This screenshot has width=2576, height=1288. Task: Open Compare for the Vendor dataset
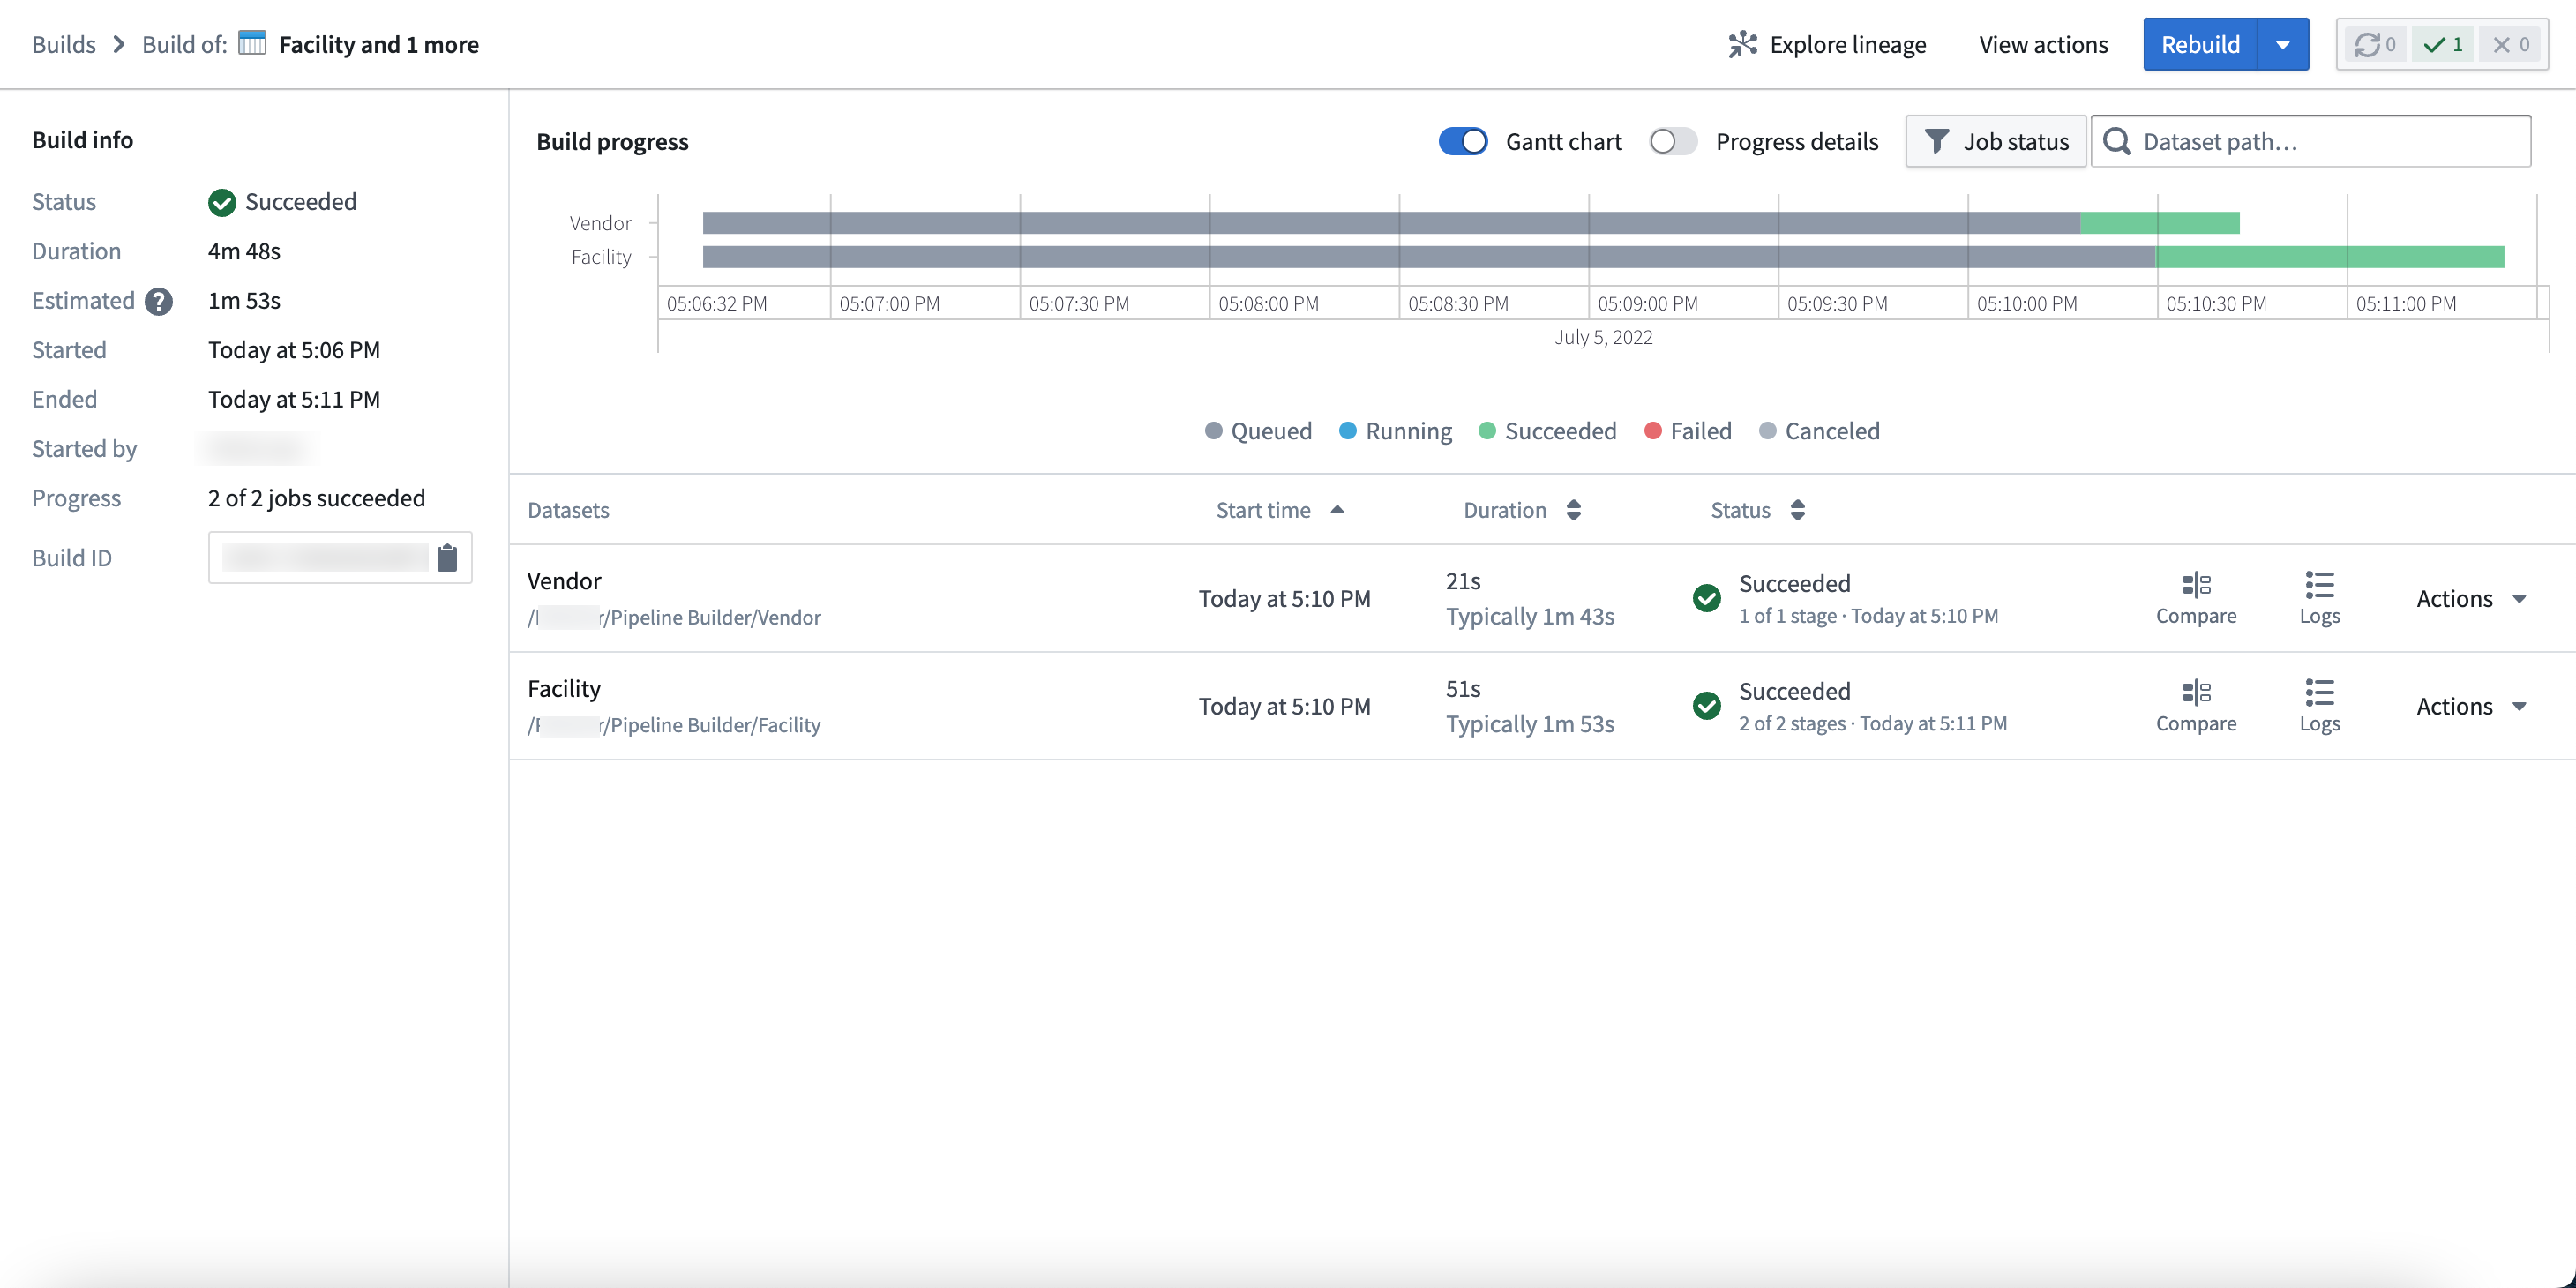(x=2196, y=598)
